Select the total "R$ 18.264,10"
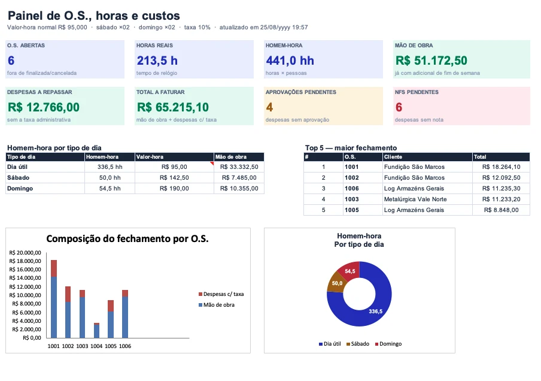This screenshot has height=381, width=541. [502, 167]
